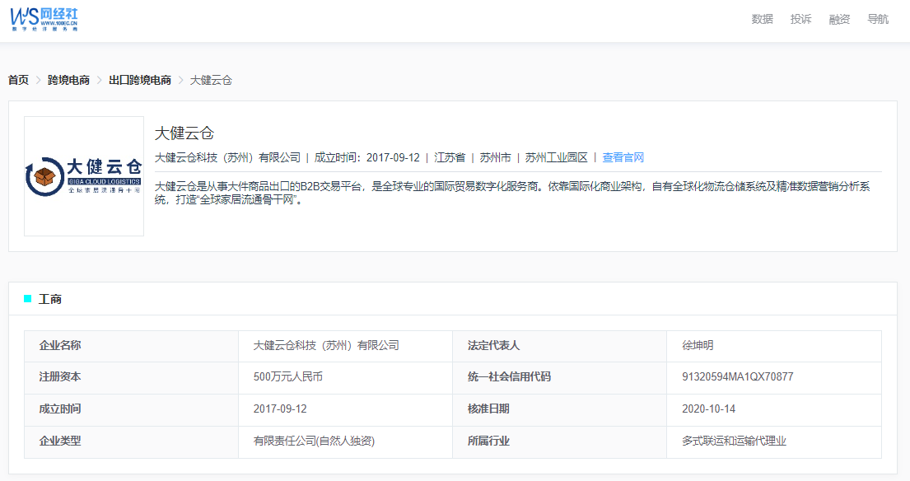Click 江苏省 in company header

coord(450,158)
